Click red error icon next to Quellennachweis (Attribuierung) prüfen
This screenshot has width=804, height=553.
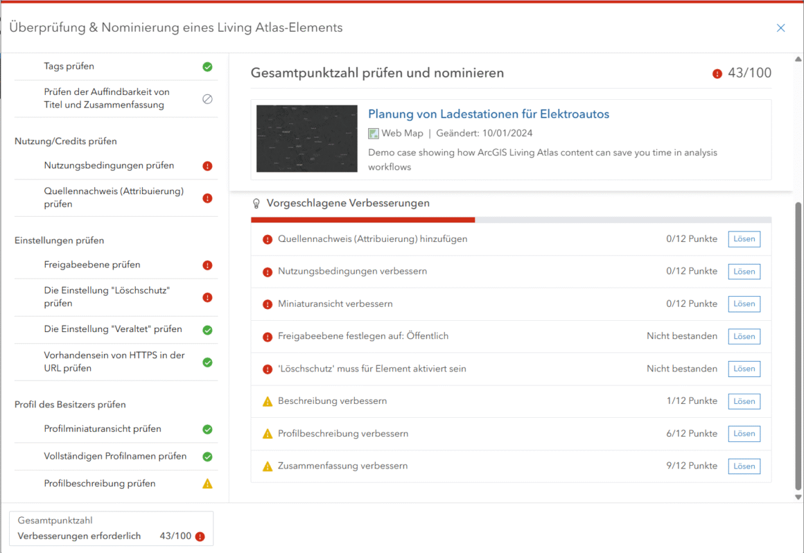207,198
